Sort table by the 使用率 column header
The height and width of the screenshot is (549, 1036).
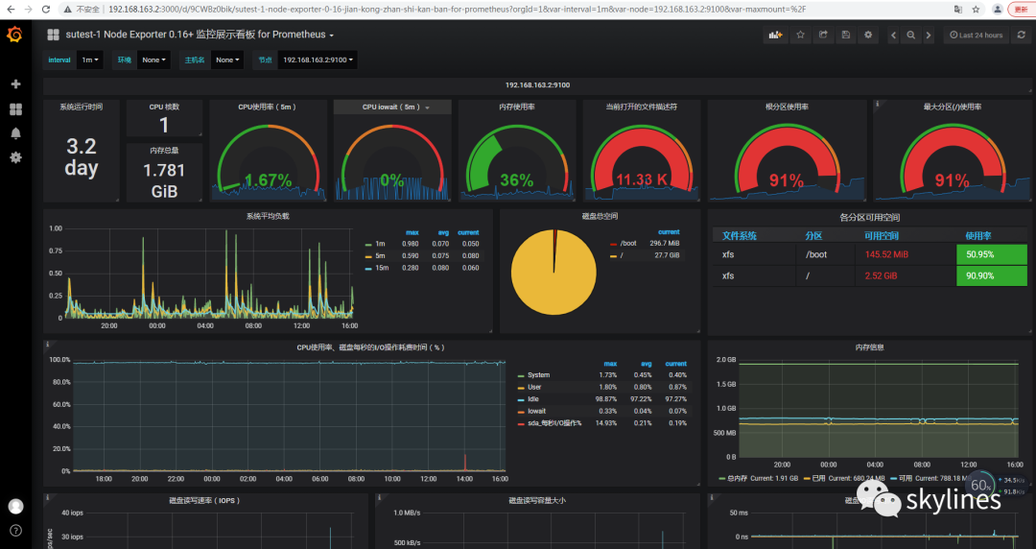click(x=978, y=235)
